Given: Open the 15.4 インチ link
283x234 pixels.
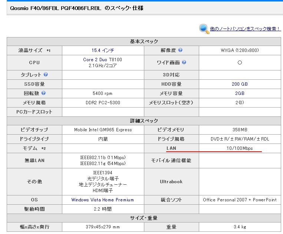Looking at the screenshot, I should (x=103, y=50).
